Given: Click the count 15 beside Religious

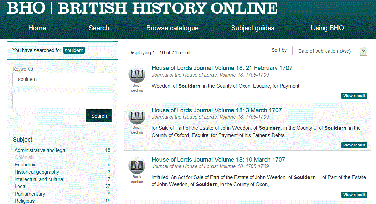Looking at the screenshot, I should (108, 201).
